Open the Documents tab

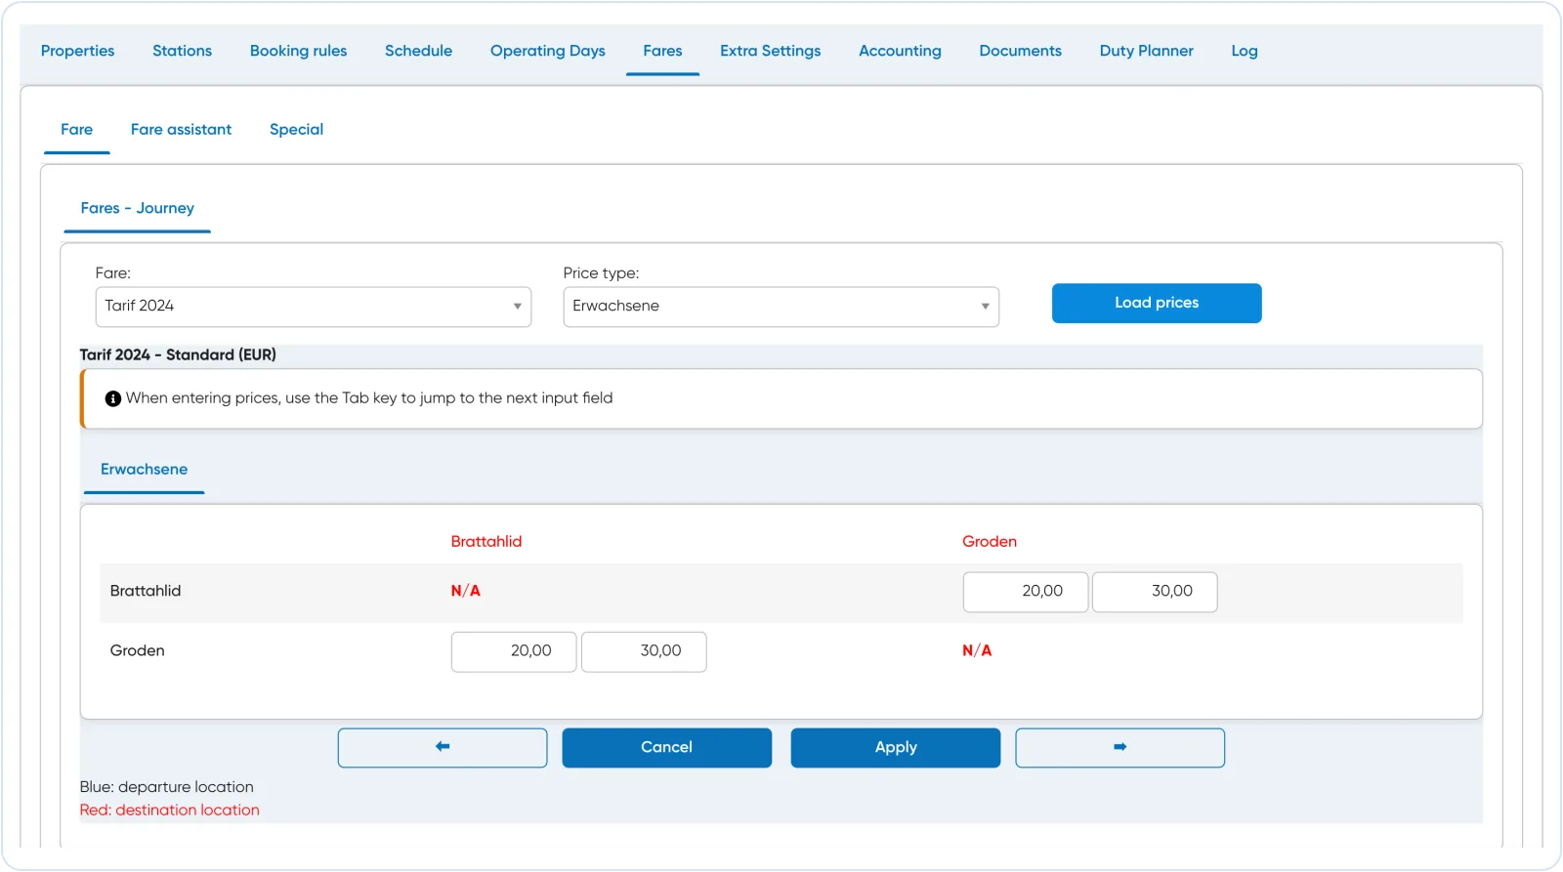pos(1020,51)
